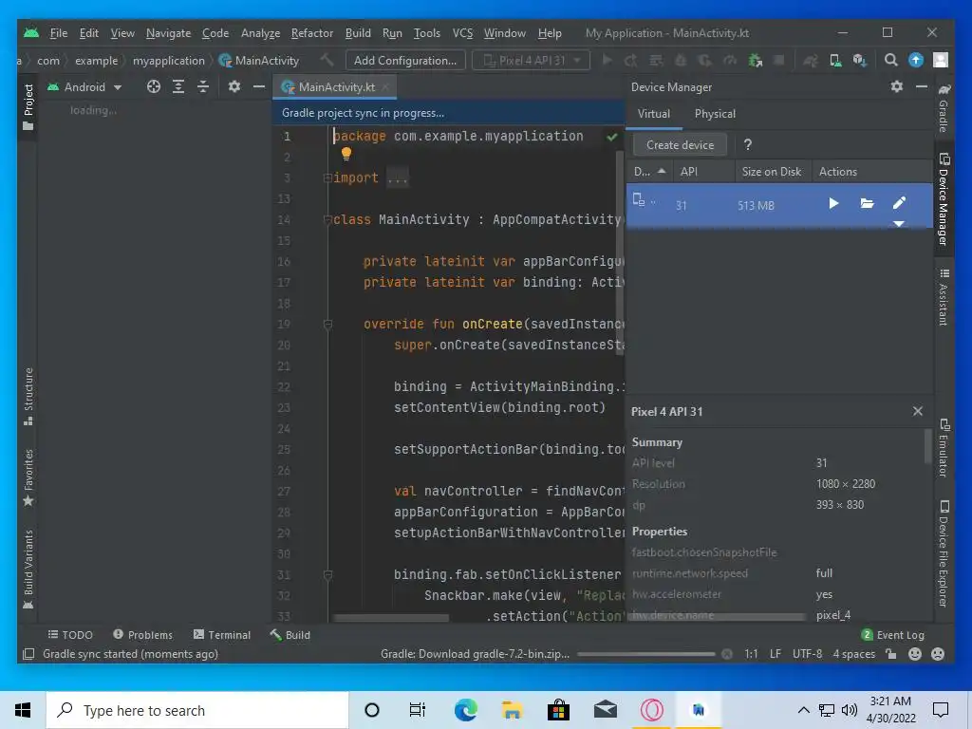Open the Problems tool window

(x=142, y=635)
